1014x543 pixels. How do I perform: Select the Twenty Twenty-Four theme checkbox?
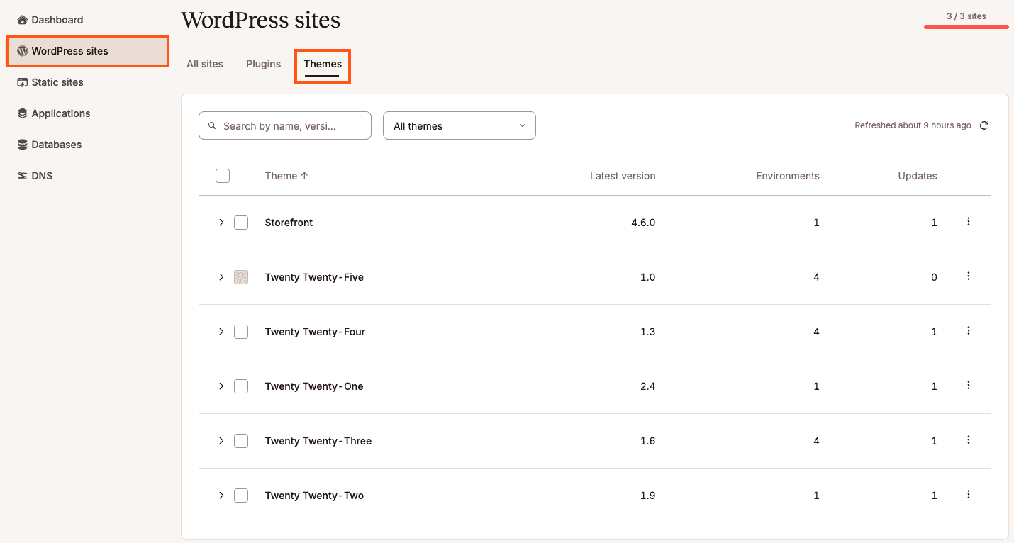(241, 332)
